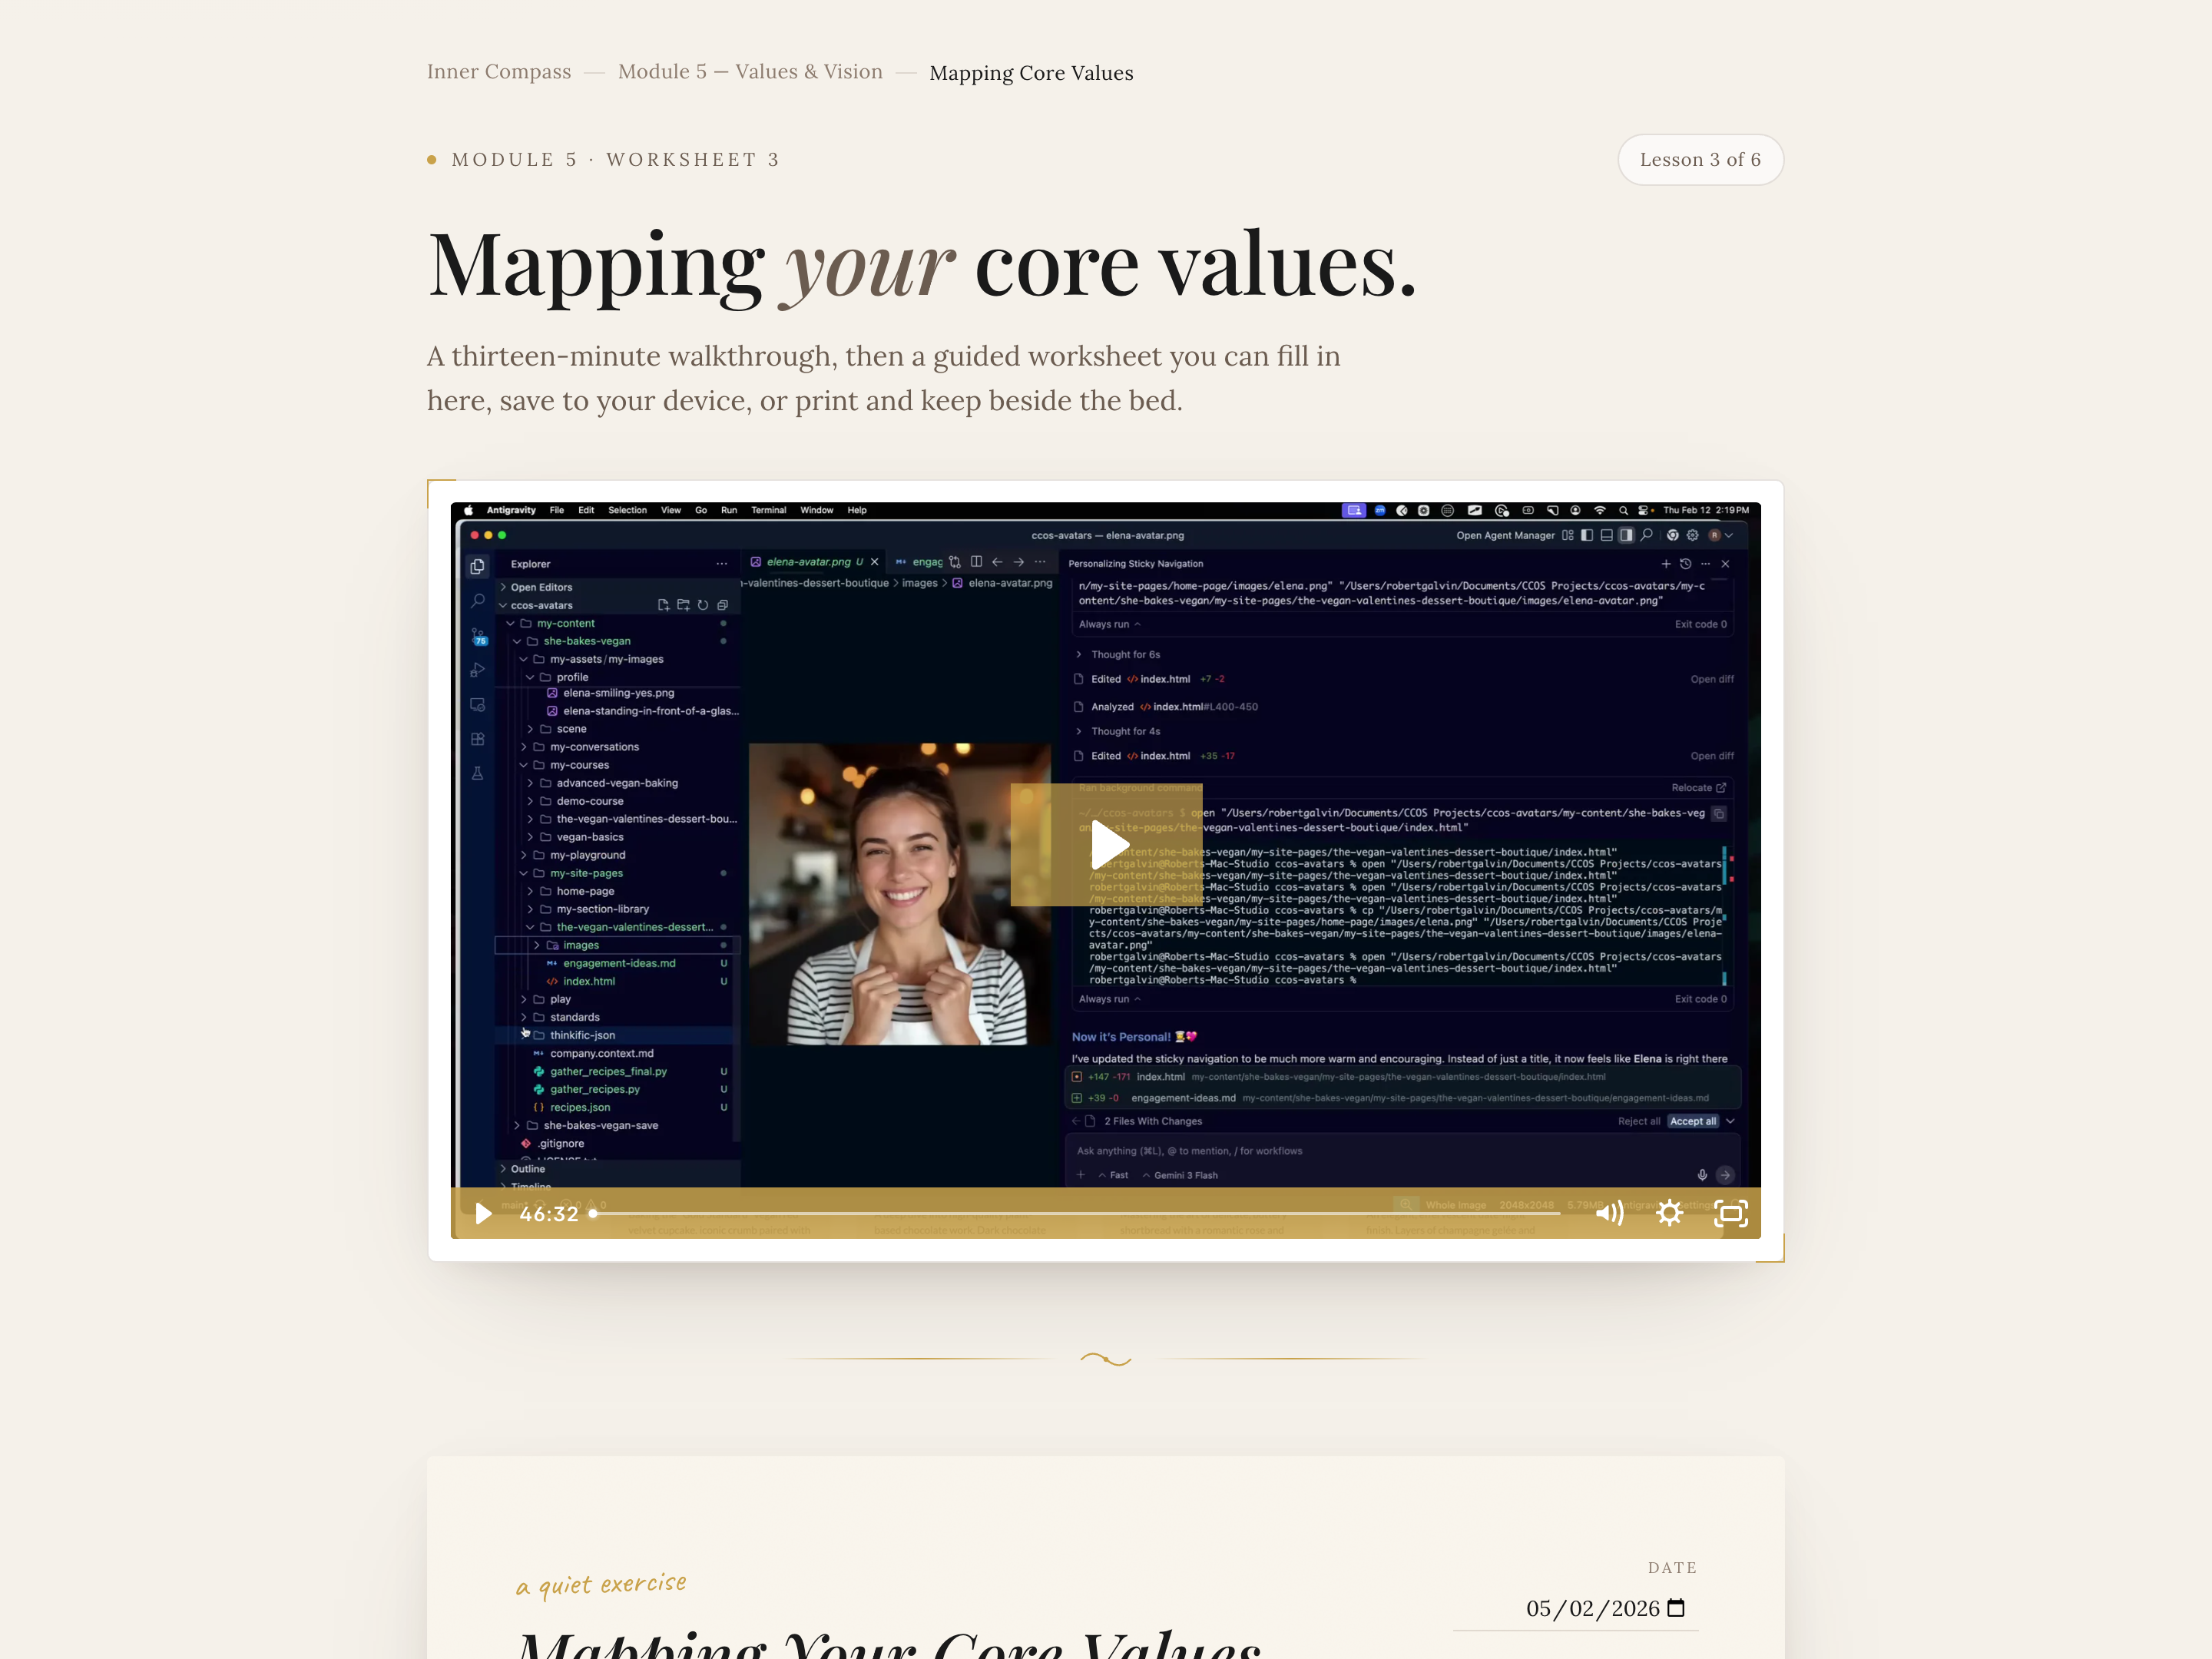Go to Module 5 — Values & Vision breadcrumb
2212x1659 pixels.
point(750,72)
